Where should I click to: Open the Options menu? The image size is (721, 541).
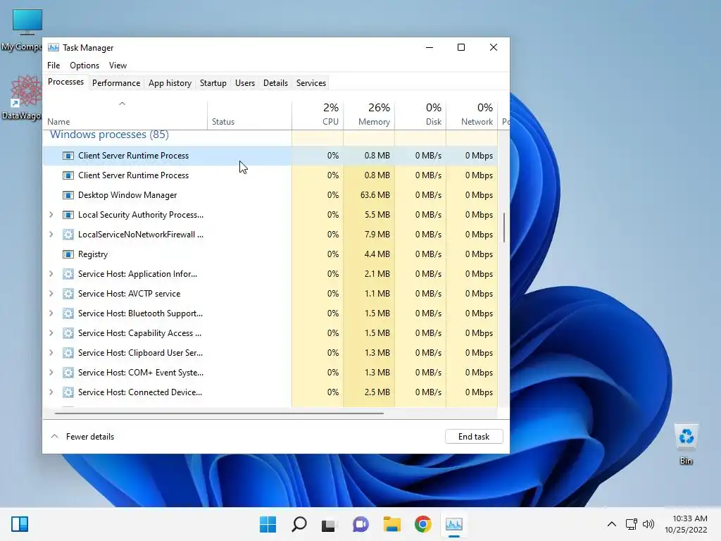[84, 66]
